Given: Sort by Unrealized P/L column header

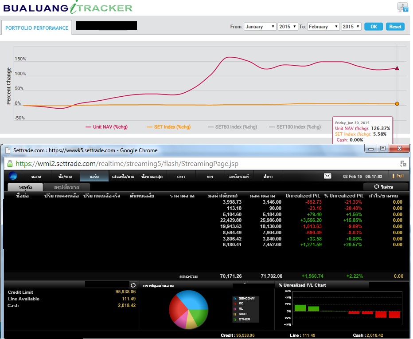Looking at the screenshot, I should point(303,196).
